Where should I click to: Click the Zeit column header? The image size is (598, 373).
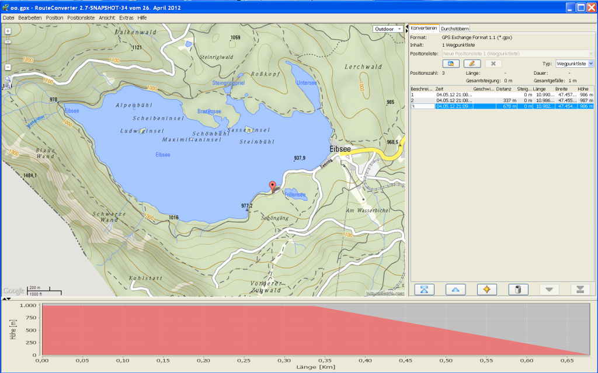453,89
